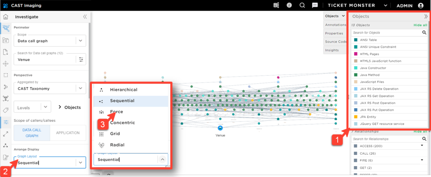The height and width of the screenshot is (177, 431).
Task: Click the ANSI Table color swatch
Action: 355,40
